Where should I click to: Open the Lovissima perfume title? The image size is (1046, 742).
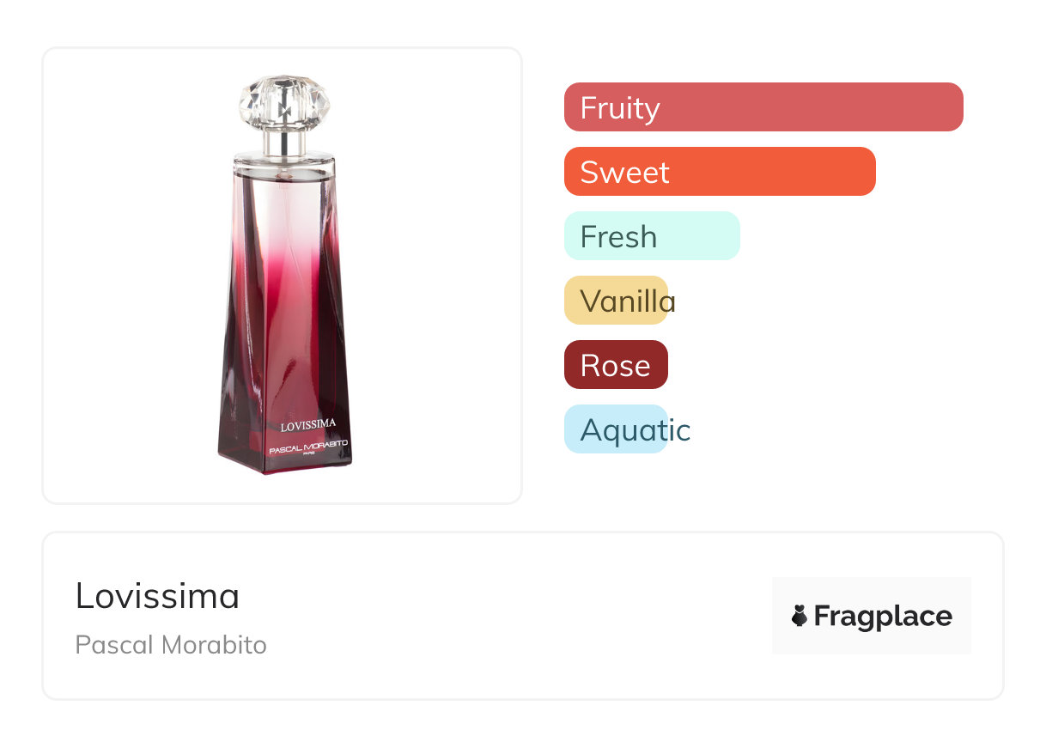pyautogui.click(x=157, y=596)
